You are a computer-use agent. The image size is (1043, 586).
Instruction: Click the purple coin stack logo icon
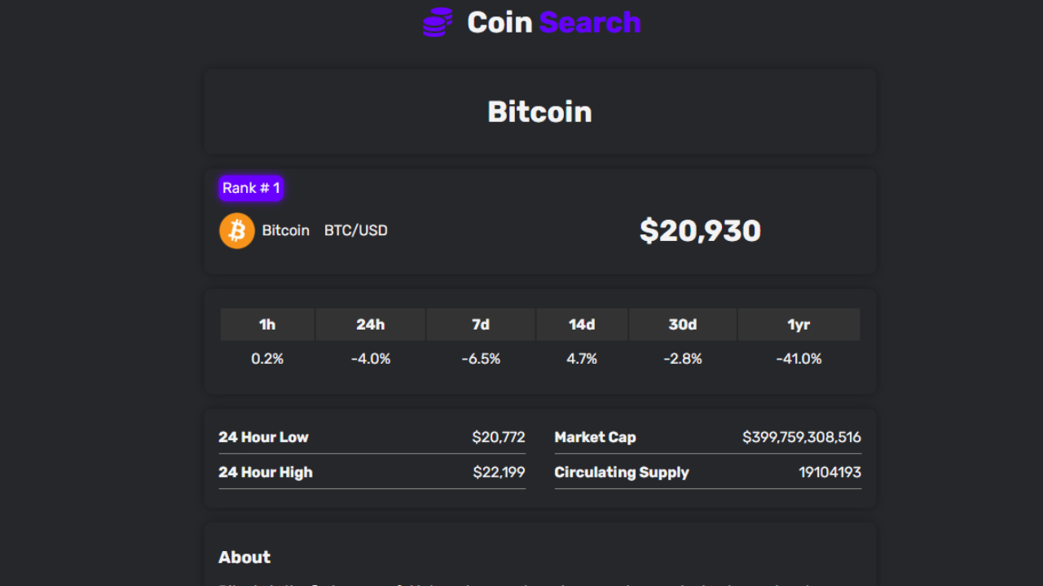click(438, 23)
